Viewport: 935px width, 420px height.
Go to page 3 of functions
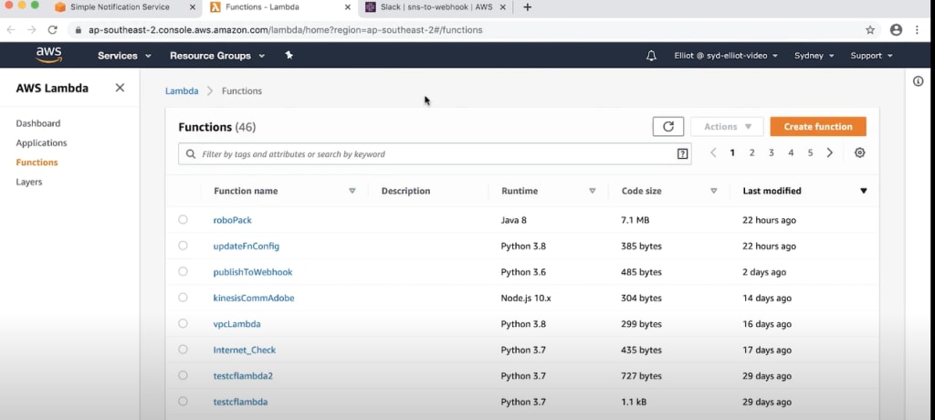click(771, 152)
